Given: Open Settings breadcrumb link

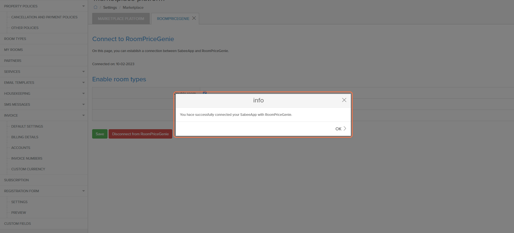Looking at the screenshot, I should tap(110, 7).
